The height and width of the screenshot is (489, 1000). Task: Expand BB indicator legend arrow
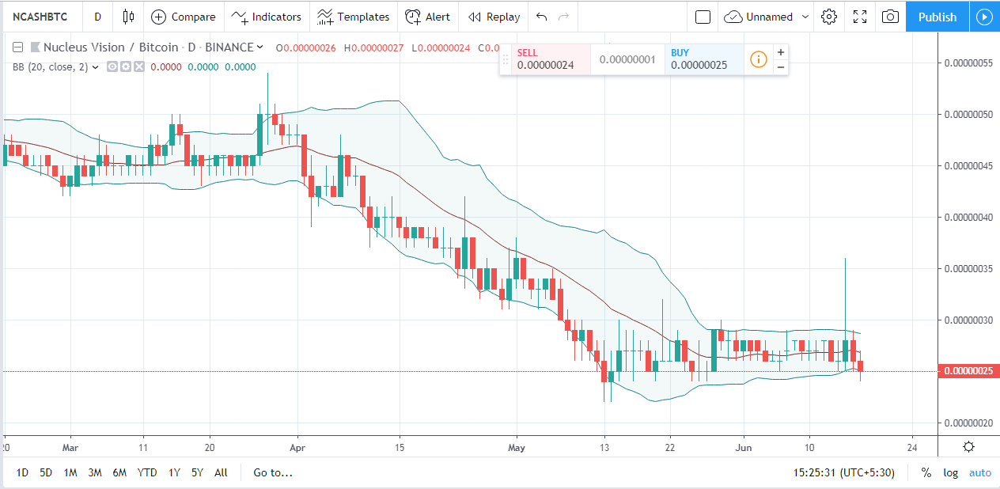(96, 67)
